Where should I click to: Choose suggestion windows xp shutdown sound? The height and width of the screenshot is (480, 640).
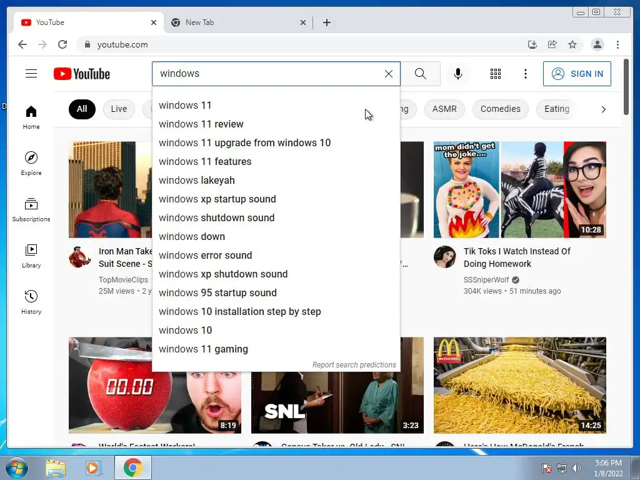[x=276, y=274]
